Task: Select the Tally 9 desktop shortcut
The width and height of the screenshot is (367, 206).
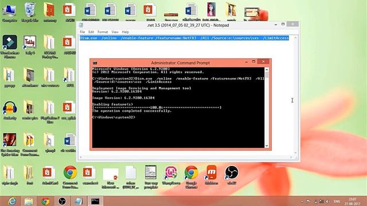Action: 30,45
